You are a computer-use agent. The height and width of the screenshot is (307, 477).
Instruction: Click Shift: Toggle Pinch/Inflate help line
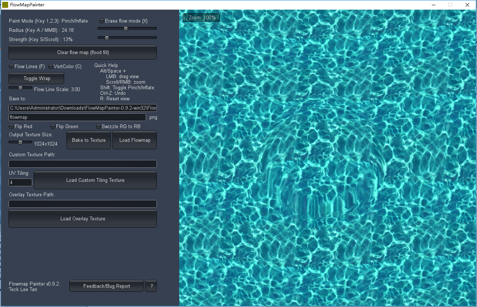coord(127,88)
